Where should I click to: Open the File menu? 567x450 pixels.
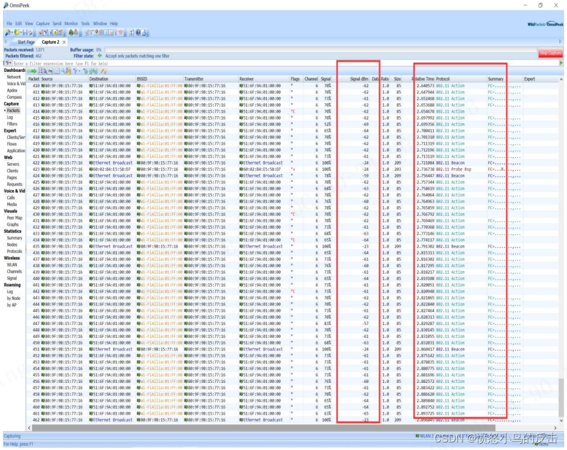[9, 23]
